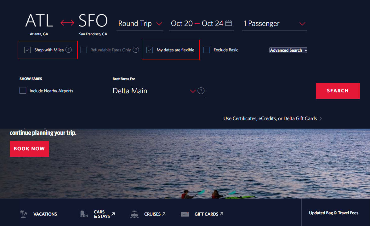Click Best Fares For help icon
The height and width of the screenshot is (226, 370).
pos(201,91)
